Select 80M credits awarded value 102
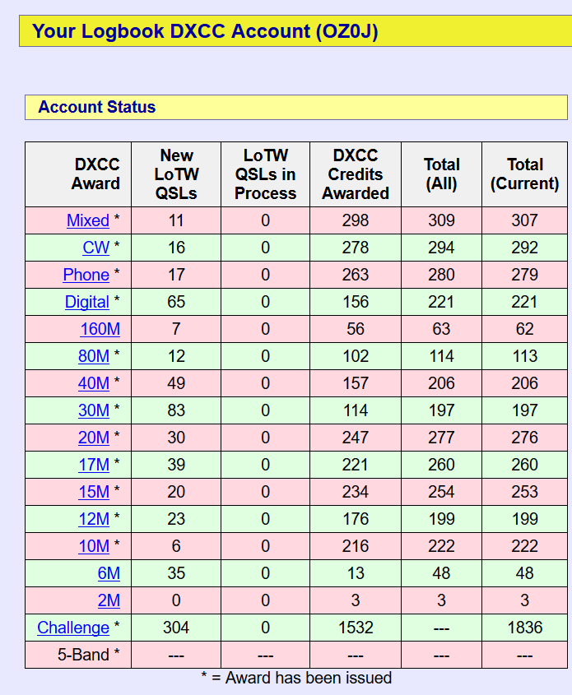 click(356, 356)
